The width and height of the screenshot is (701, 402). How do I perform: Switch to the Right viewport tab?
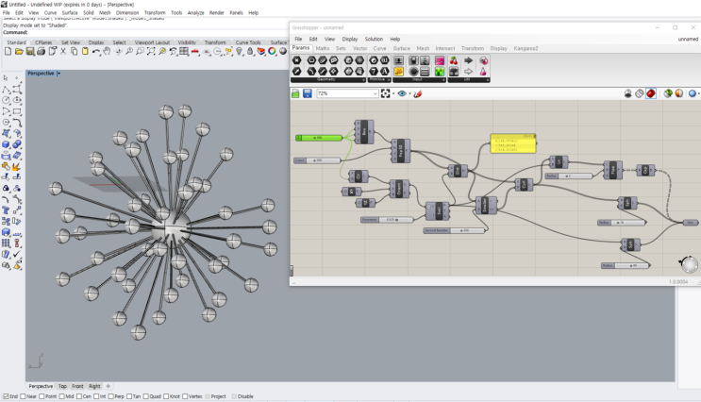(x=94, y=386)
